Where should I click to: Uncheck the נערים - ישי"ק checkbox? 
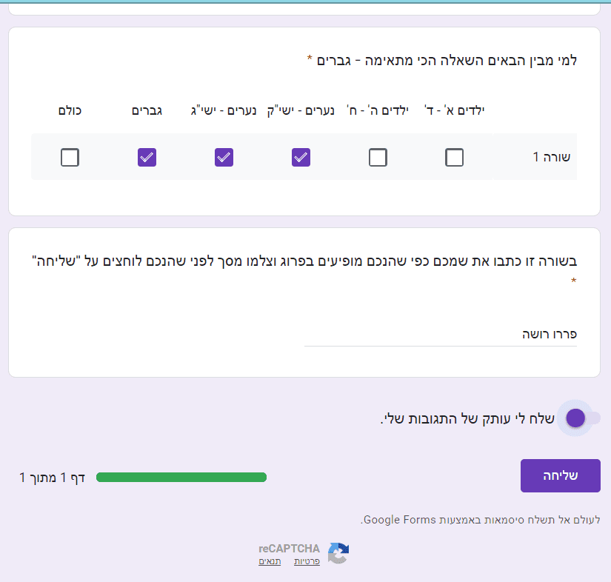point(301,157)
